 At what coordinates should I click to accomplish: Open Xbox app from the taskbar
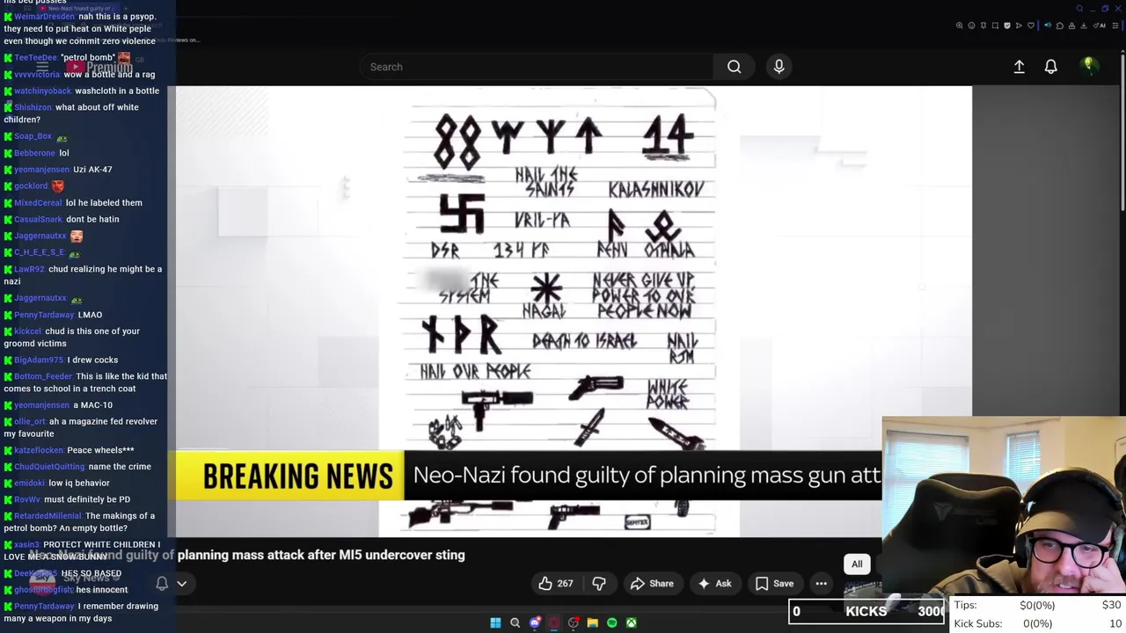[632, 622]
